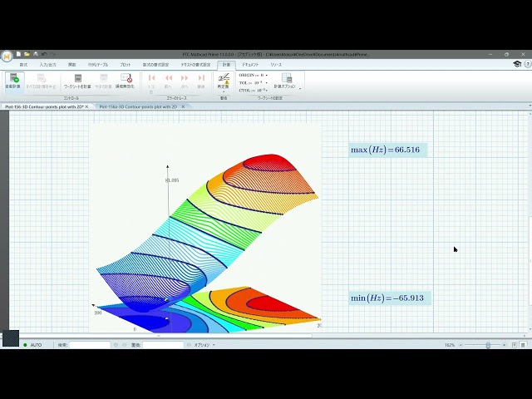The image size is (532, 399).
Task: Switch to the 数式 ribbon tab
Action: (x=23, y=65)
